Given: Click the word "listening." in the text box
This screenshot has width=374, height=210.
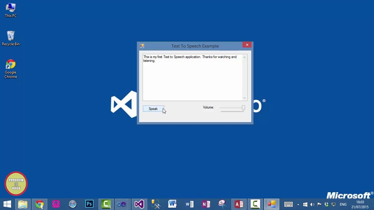Looking at the screenshot, I should [149, 61].
